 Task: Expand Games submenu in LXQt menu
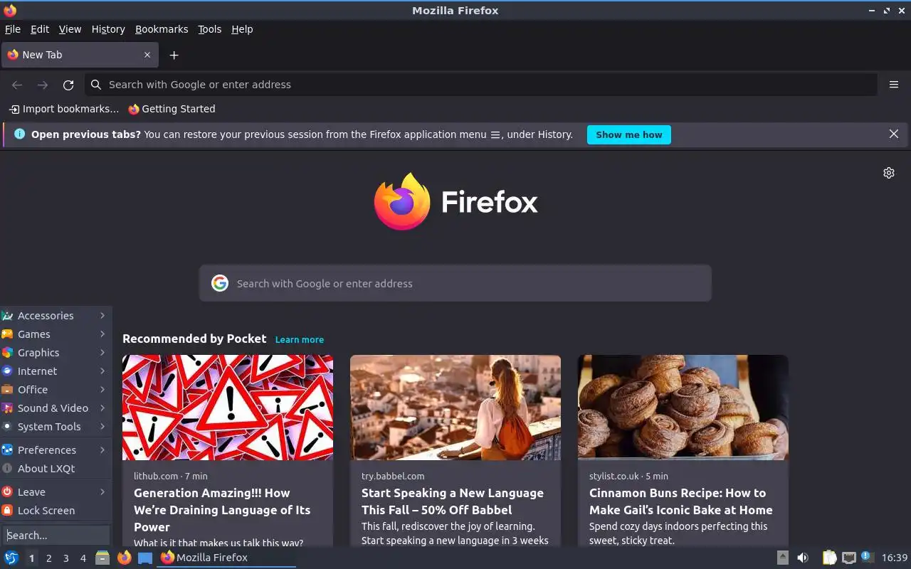pos(56,334)
